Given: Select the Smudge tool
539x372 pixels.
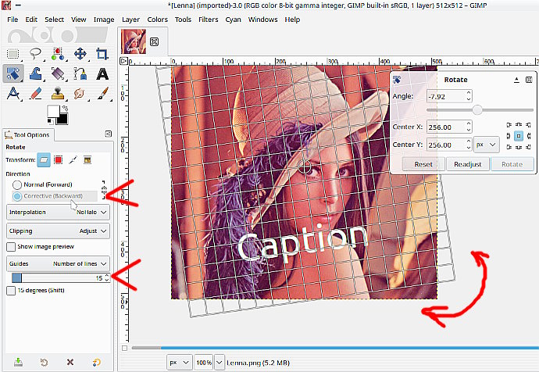Looking at the screenshot, I should click(x=80, y=94).
